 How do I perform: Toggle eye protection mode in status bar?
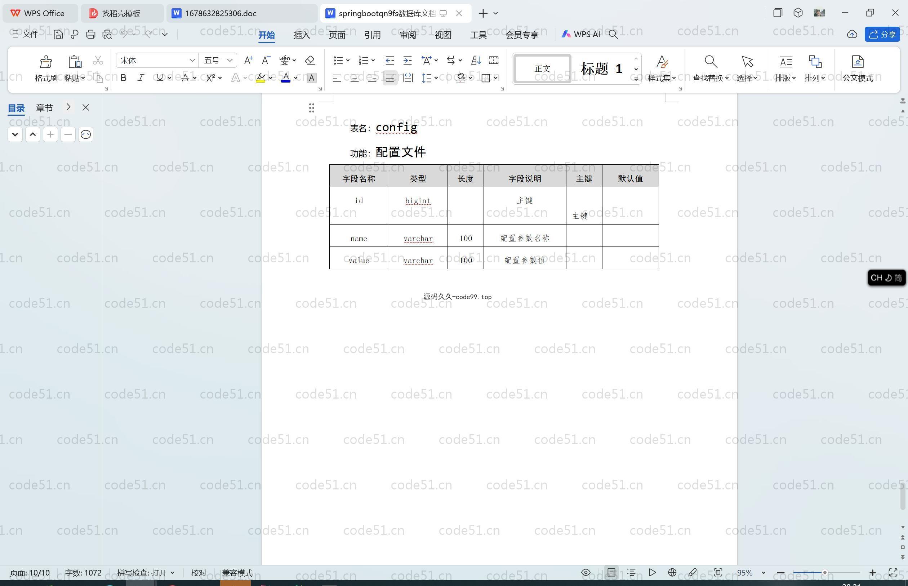[x=586, y=572]
